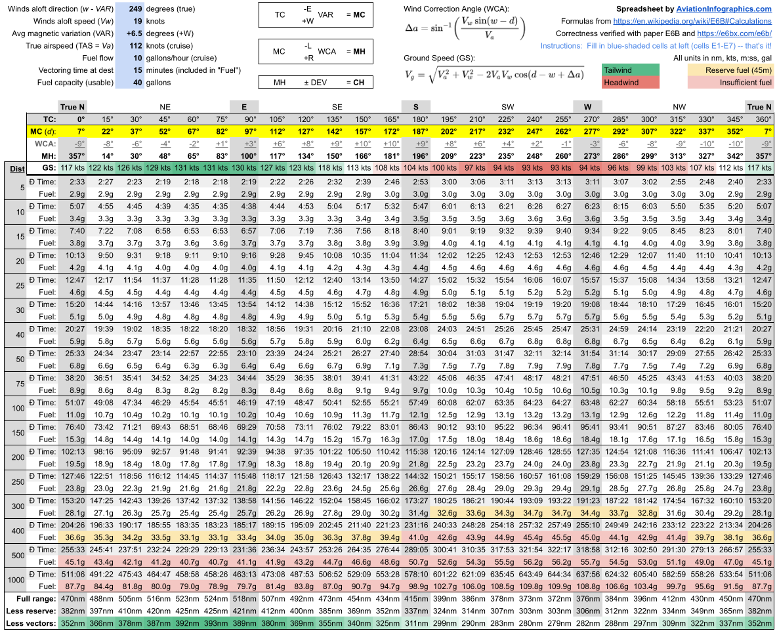Select winds aloft speed value 19
777x633 pixels.
point(129,21)
